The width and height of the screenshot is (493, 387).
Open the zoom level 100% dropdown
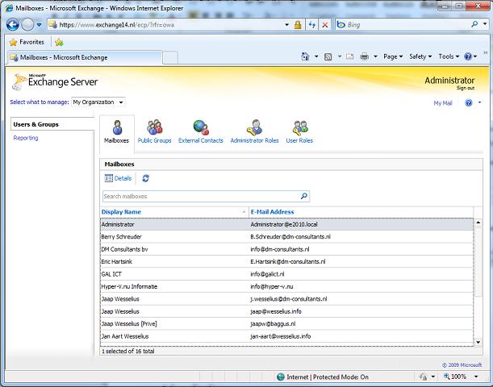coord(476,377)
